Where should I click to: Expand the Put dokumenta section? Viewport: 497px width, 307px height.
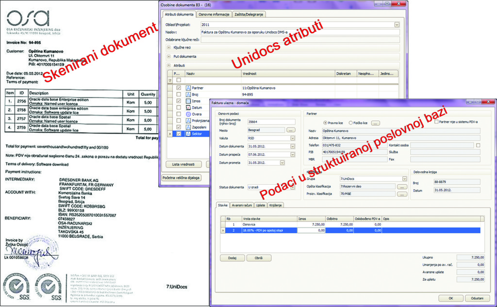[169, 56]
